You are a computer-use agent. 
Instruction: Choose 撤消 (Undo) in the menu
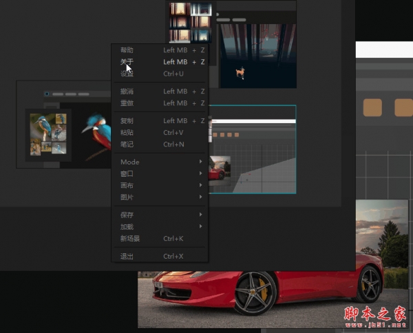click(127, 92)
